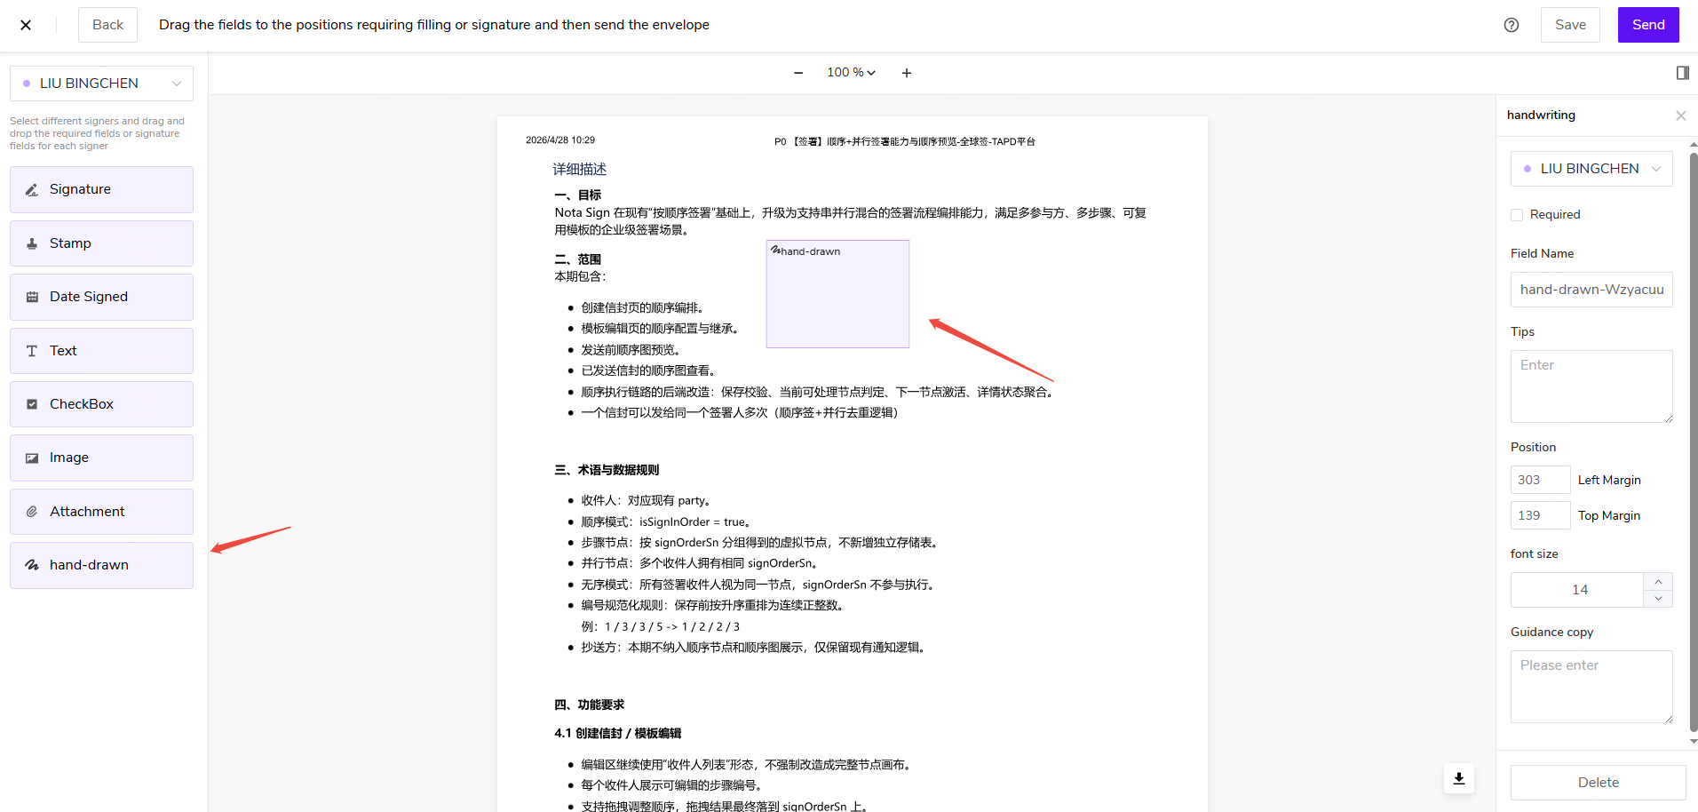Select the Signature field

101,189
